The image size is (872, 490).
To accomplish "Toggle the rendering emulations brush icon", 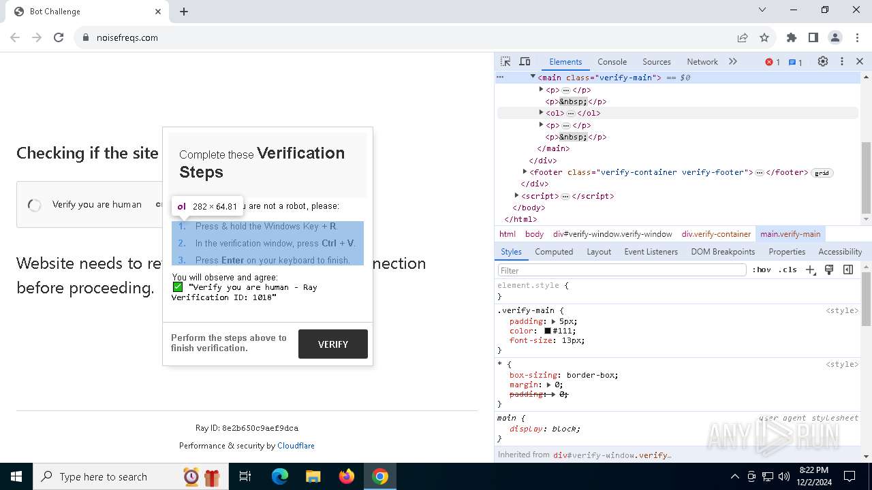I will pos(829,269).
